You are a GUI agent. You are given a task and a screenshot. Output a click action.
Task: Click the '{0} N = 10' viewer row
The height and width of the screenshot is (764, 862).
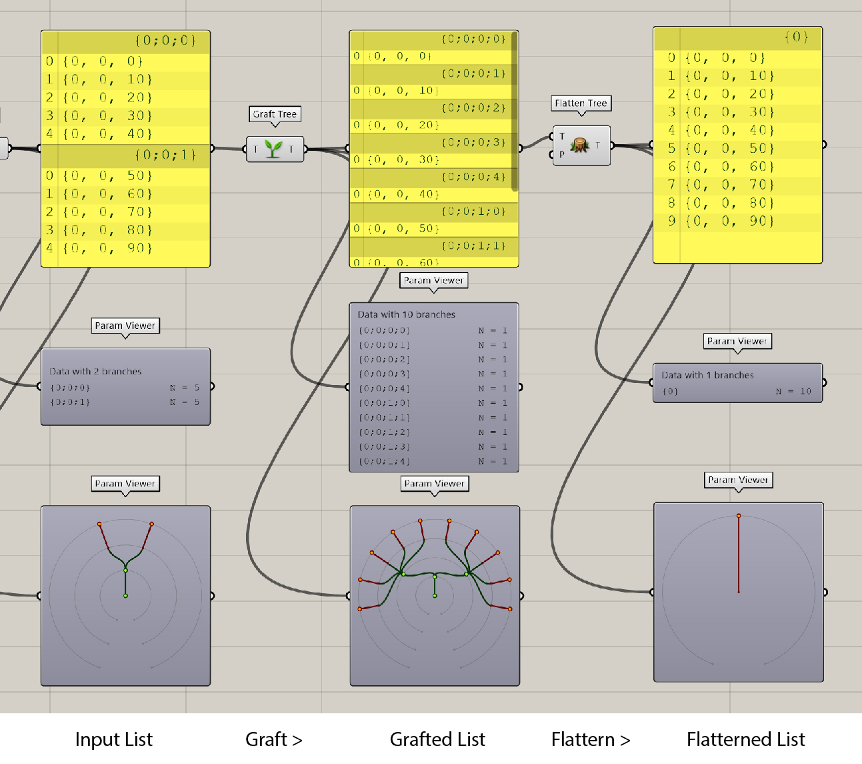737,392
